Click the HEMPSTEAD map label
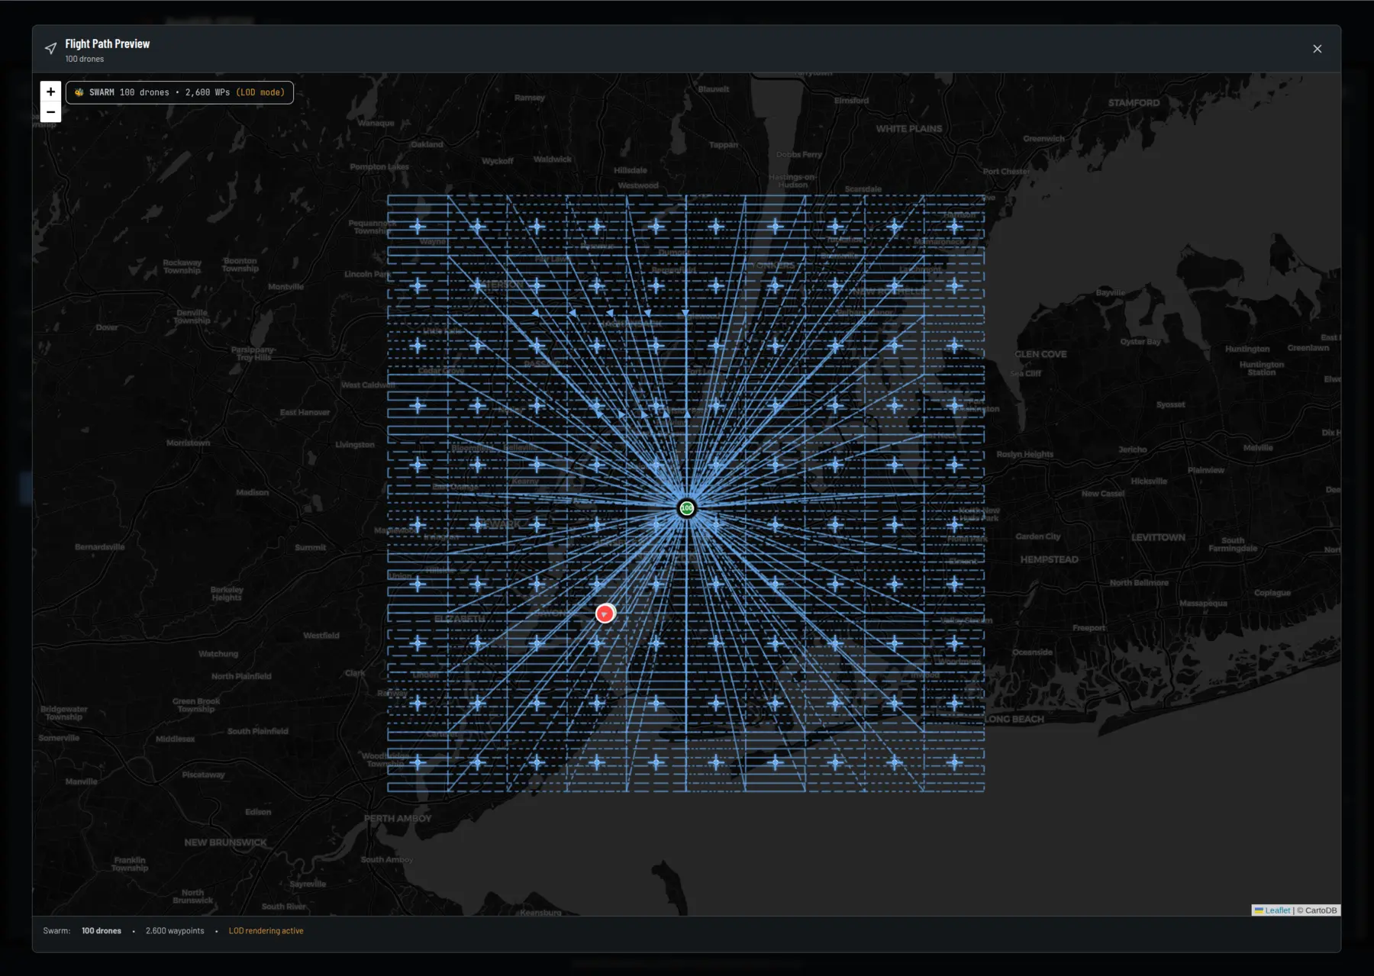This screenshot has height=976, width=1374. [x=1050, y=559]
